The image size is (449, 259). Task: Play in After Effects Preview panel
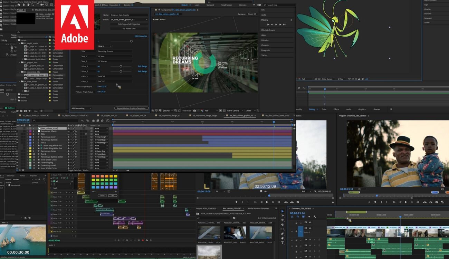pyautogui.click(x=276, y=25)
